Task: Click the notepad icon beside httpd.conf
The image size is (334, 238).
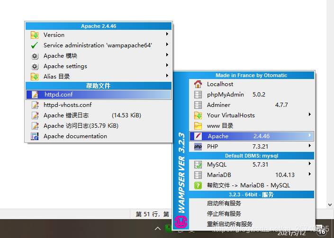Action: [x=35, y=95]
